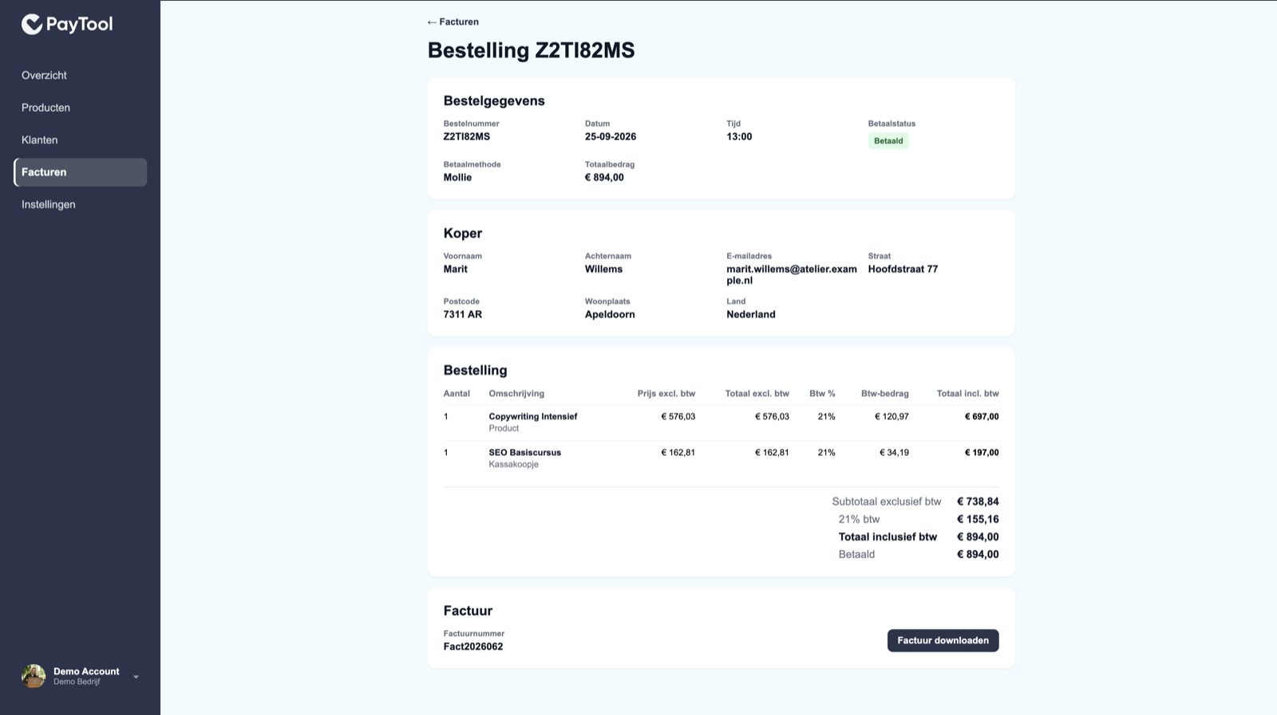Select the surname Willems
This screenshot has width=1277, height=715.
pos(603,269)
